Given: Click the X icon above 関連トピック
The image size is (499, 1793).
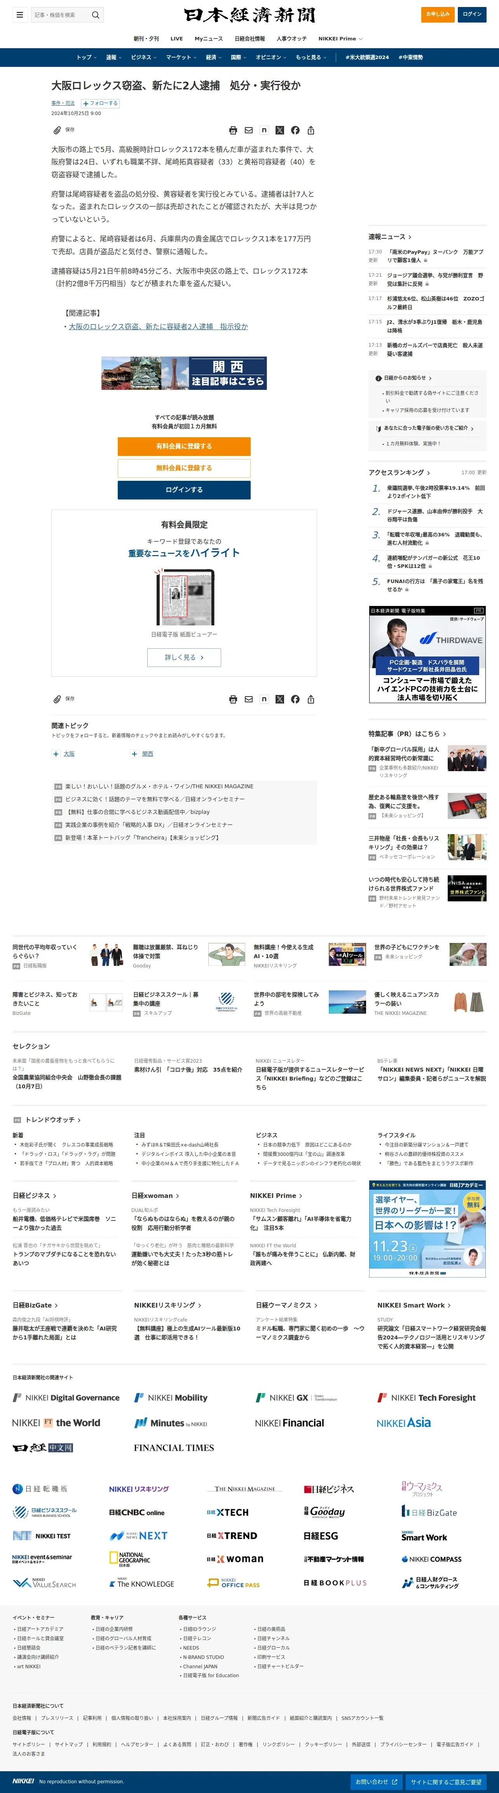Looking at the screenshot, I should pyautogui.click(x=280, y=700).
